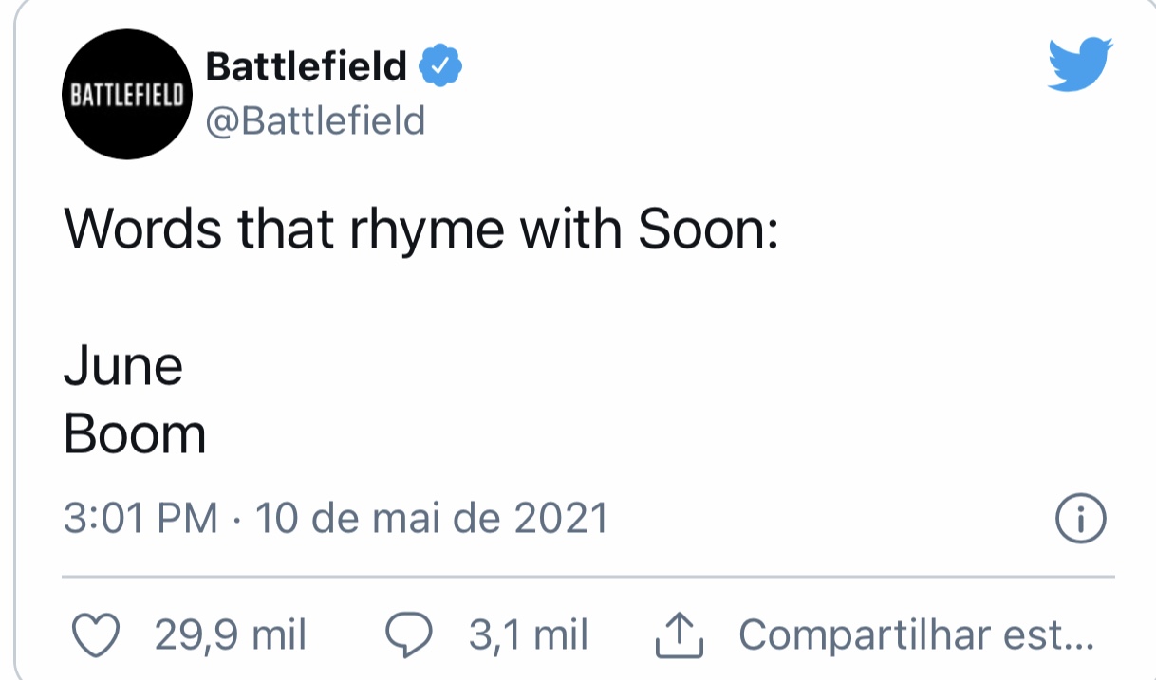Click the word "June" in the tweet
This screenshot has width=1156, height=680.
click(123, 366)
